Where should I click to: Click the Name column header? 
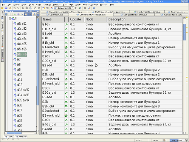tap(53, 20)
